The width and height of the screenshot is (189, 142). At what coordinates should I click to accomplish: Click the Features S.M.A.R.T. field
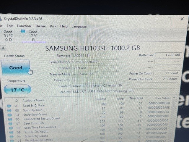point(125,91)
